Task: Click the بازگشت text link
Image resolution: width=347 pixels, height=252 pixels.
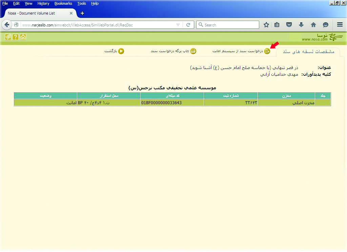Action: click(x=110, y=51)
